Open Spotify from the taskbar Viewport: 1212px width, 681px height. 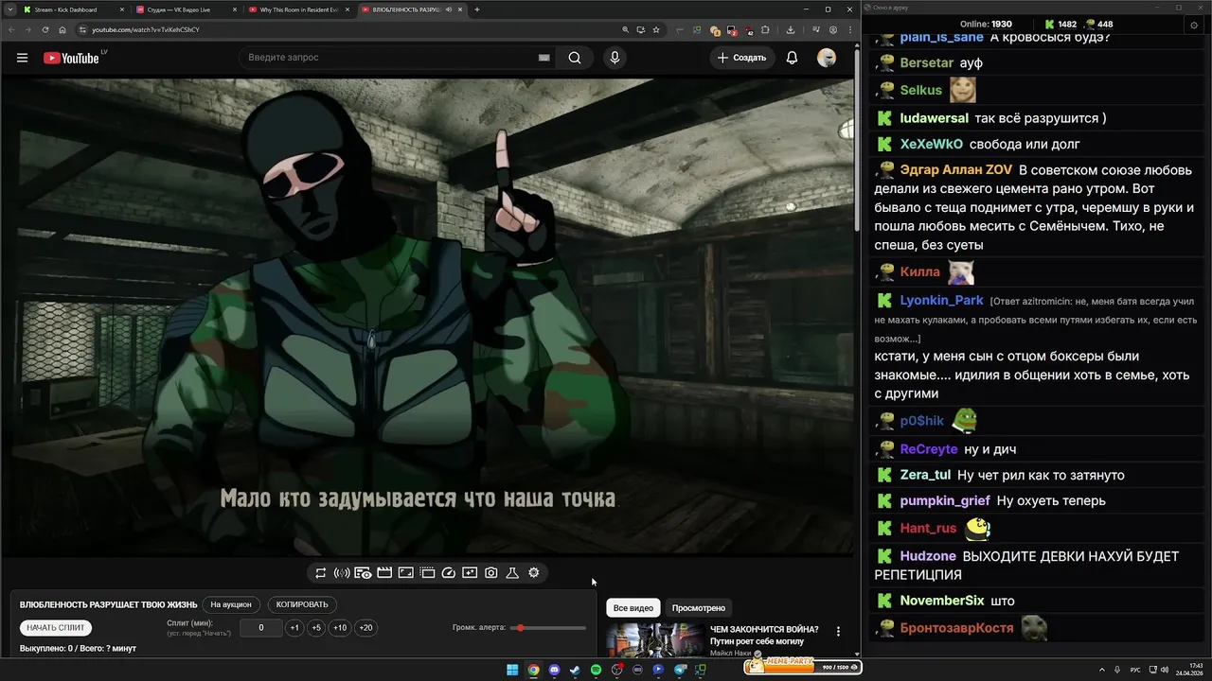point(596,670)
